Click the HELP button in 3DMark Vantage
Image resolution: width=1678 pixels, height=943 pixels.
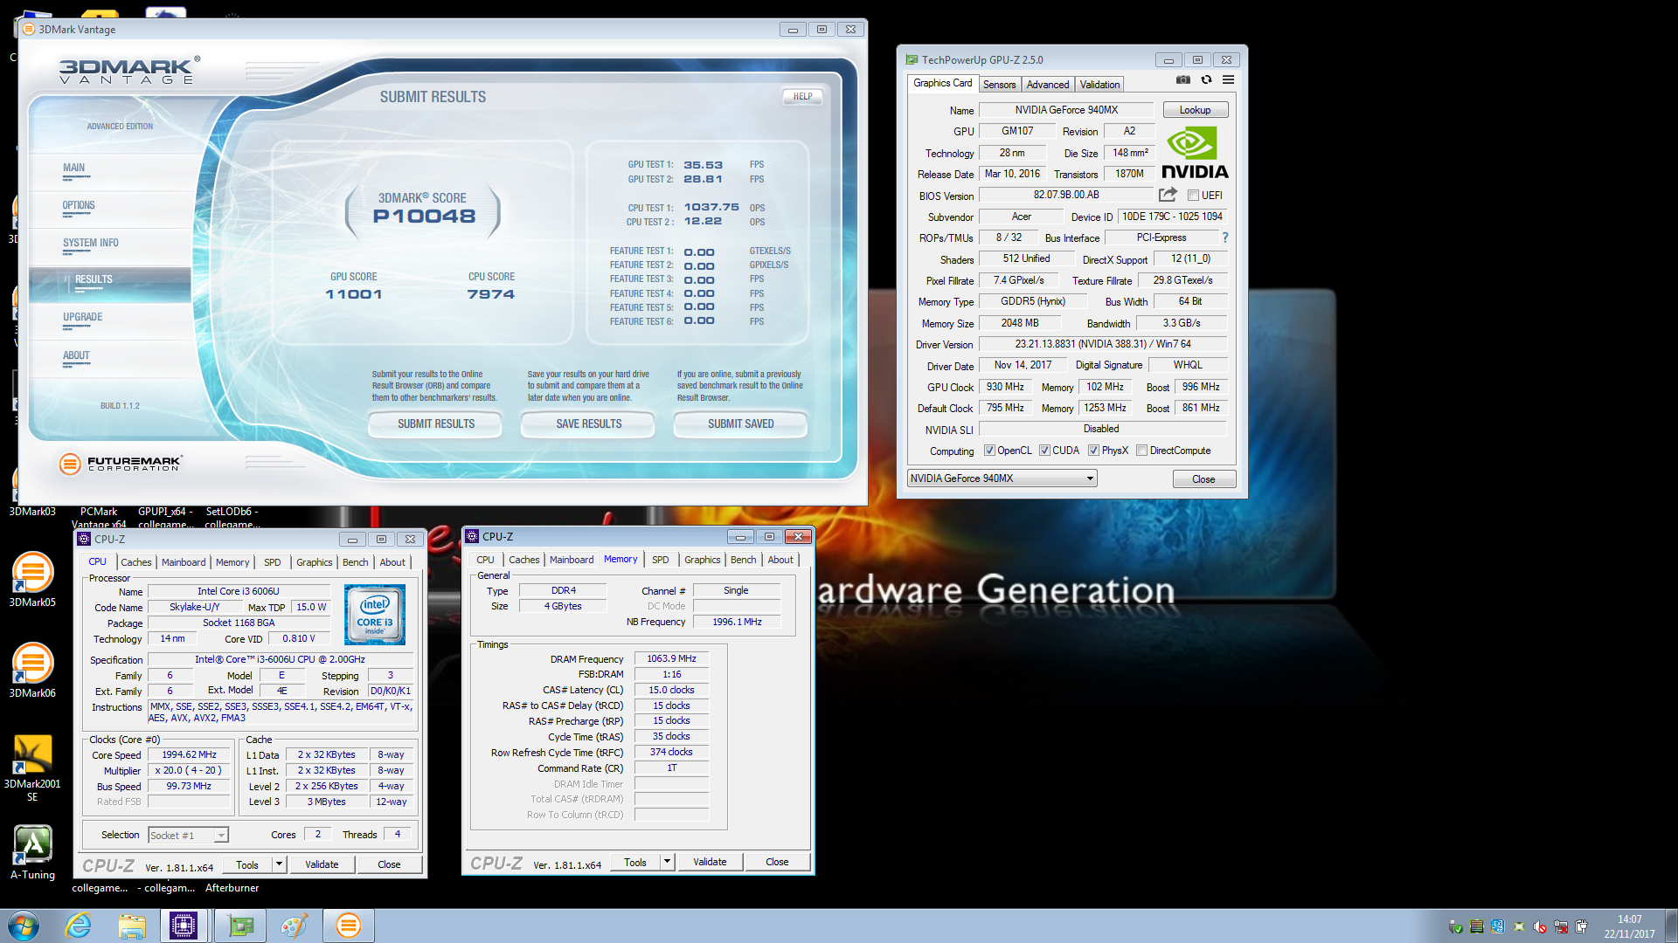tap(802, 96)
